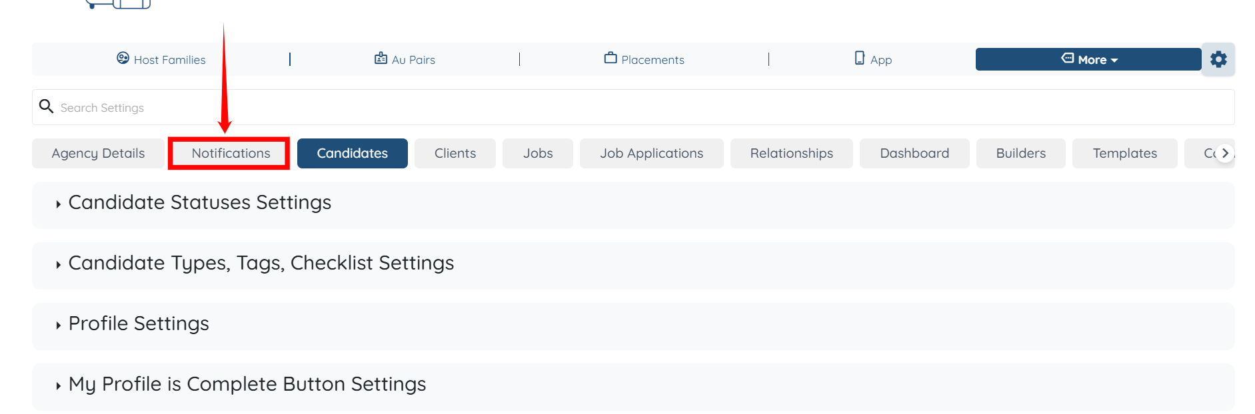1255x414 pixels.
Task: Open settings with the gear icon
Action: point(1218,59)
